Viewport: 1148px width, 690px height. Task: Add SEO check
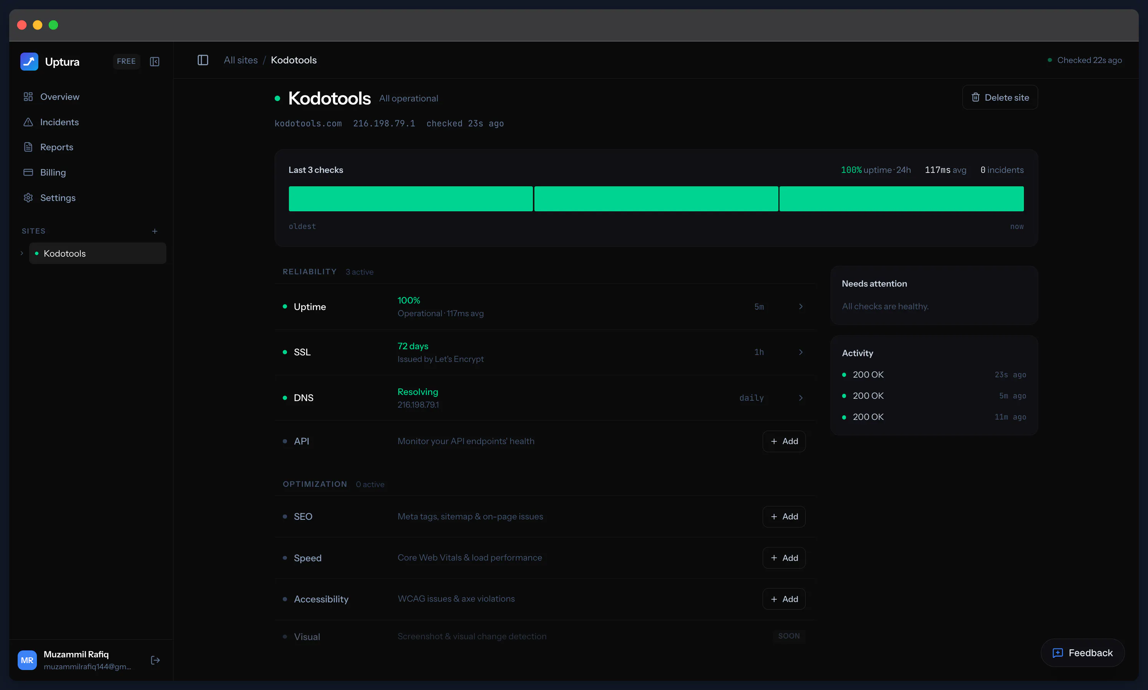(x=784, y=517)
